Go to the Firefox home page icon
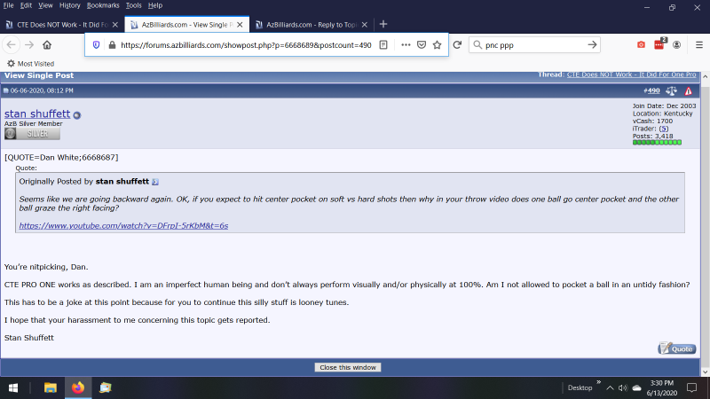Screen dimensions: 710x399 pyautogui.click(x=46, y=44)
